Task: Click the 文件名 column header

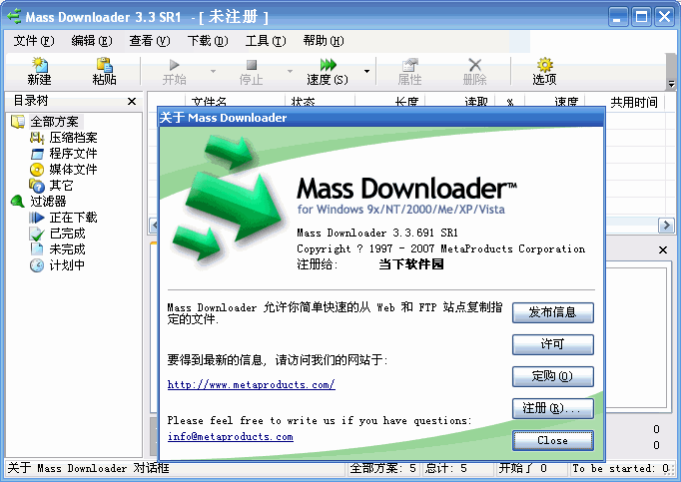Action: coord(209,101)
